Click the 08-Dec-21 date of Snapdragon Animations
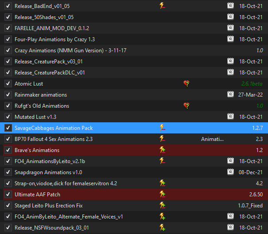Screen dimensions: 268x234 [x=250, y=172]
